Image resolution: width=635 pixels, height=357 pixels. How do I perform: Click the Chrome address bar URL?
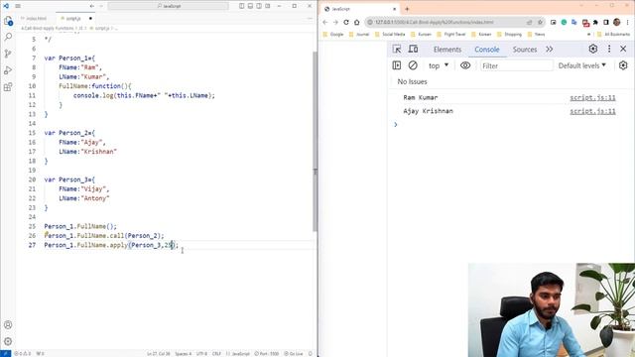pyautogui.click(x=435, y=22)
